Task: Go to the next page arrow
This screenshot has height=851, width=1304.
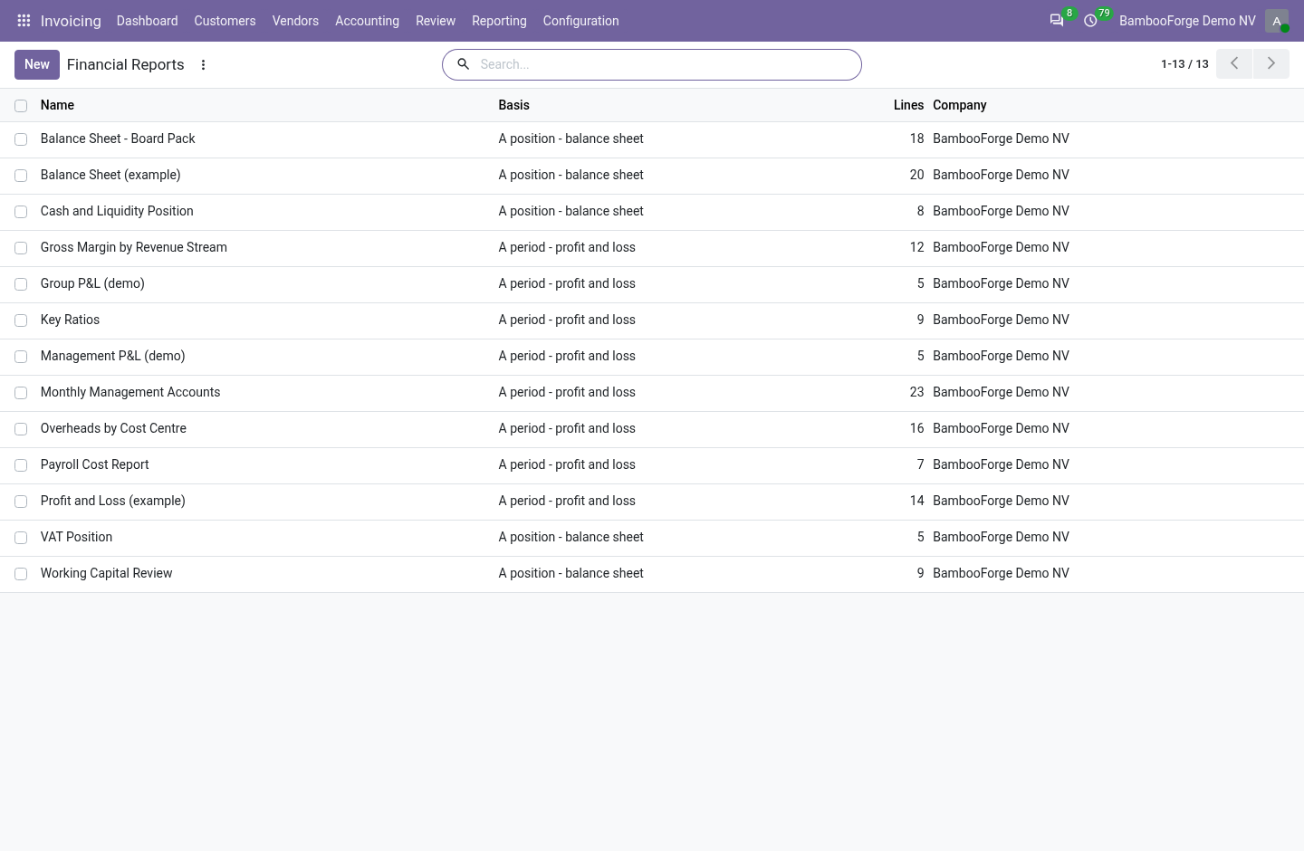Action: [1271, 64]
